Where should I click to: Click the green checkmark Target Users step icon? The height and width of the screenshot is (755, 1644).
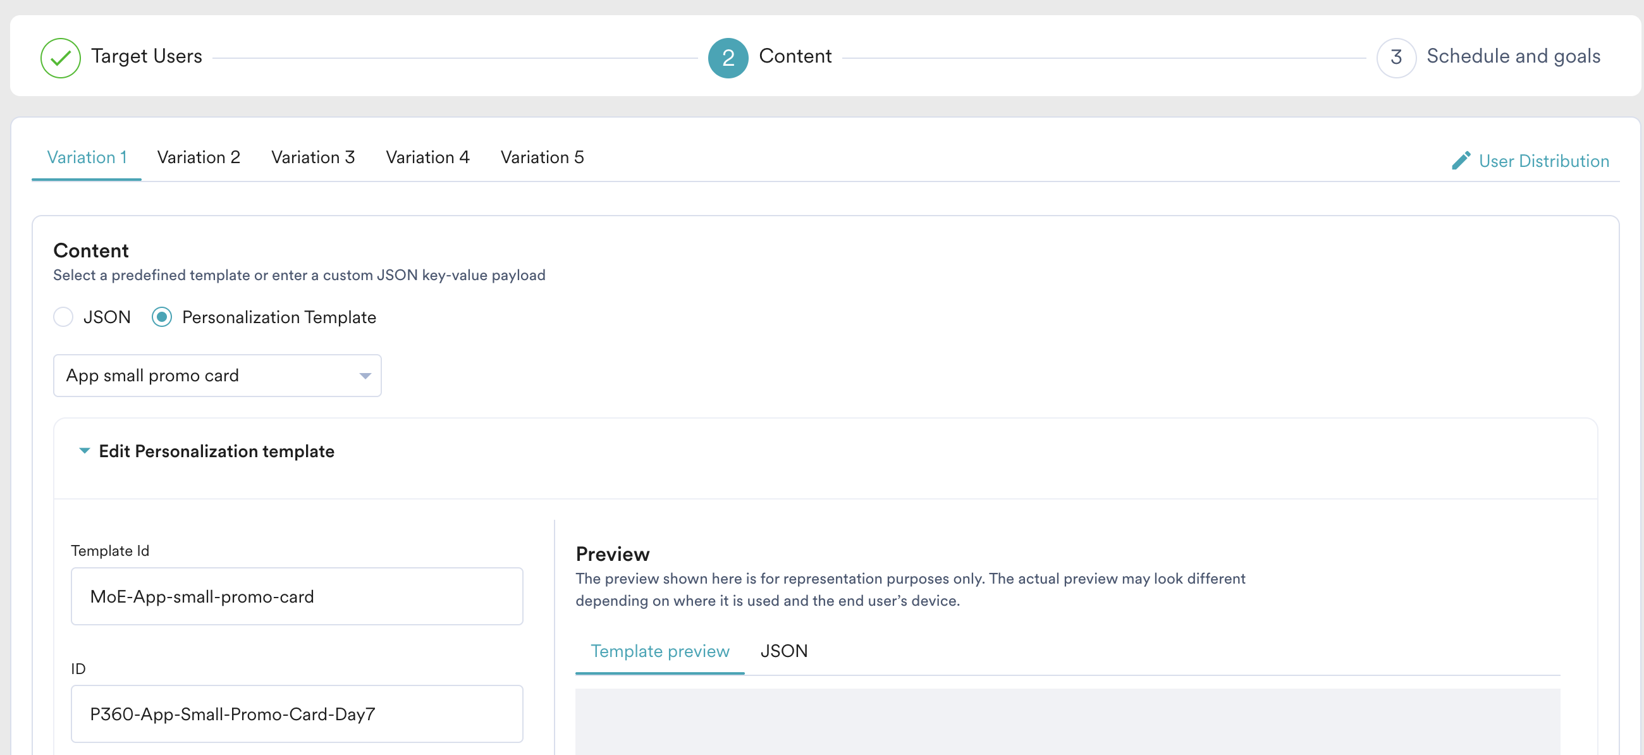click(60, 58)
